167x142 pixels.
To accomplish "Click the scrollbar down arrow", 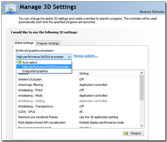I will [142, 126].
